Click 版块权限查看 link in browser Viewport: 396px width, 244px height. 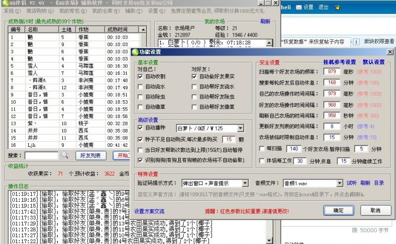click(379, 42)
